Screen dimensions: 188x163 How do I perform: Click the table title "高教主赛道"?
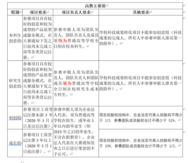click(x=95, y=6)
